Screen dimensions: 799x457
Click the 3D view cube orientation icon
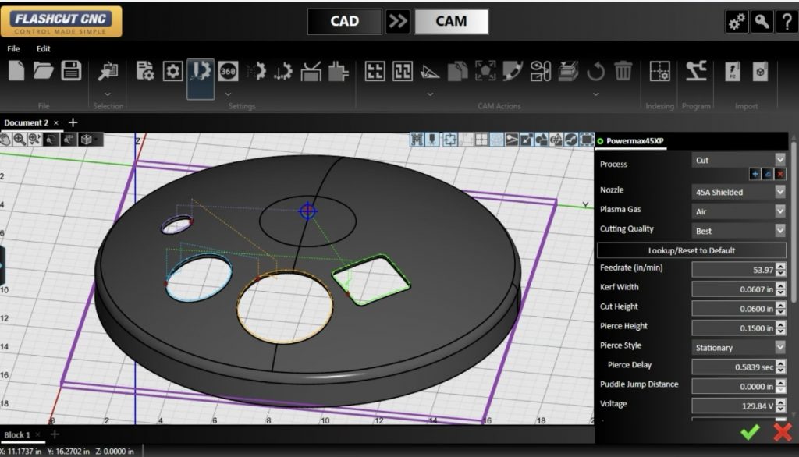(87, 140)
